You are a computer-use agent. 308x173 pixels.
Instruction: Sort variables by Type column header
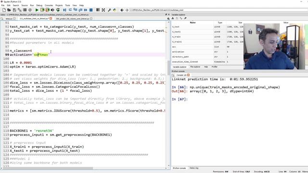click(220, 23)
